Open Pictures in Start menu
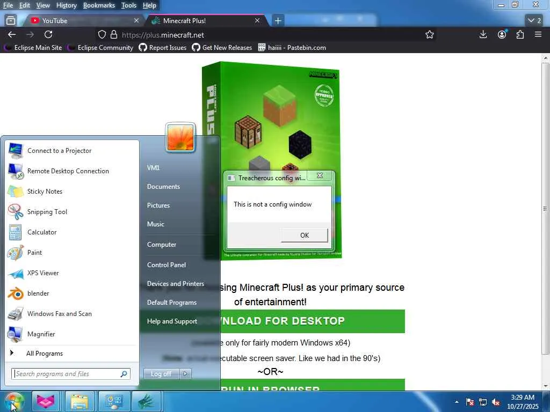Viewport: 550px width, 412px height. coord(158,205)
